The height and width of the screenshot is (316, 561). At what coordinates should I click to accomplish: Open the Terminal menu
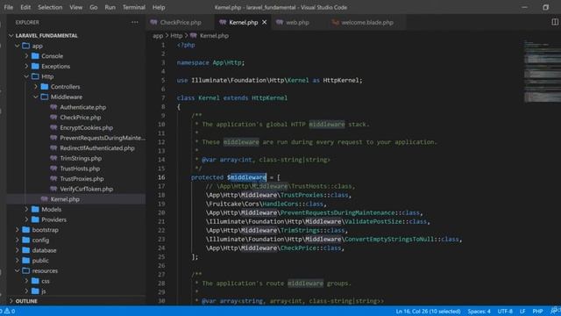tap(134, 7)
